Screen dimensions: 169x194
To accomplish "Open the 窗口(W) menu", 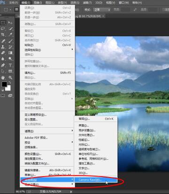I will tap(124, 3).
